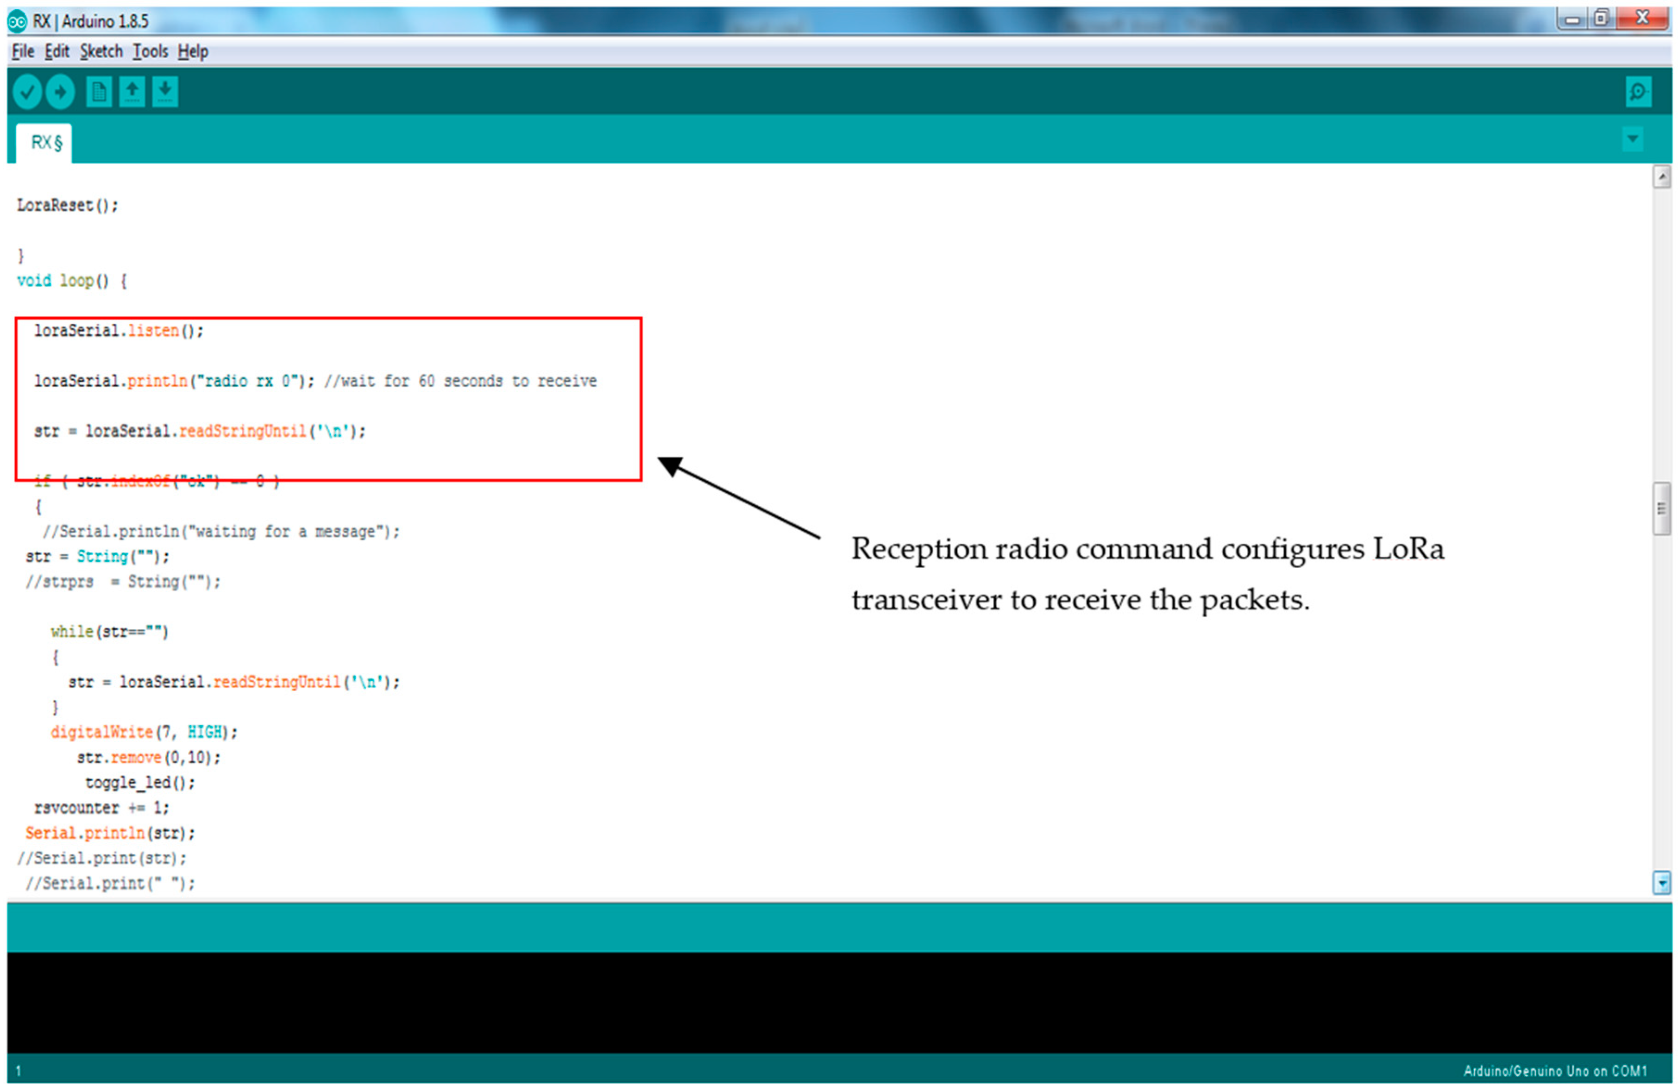Click the Upload arrow icon
Viewport: 1678px width, 1092px height.
[x=61, y=92]
